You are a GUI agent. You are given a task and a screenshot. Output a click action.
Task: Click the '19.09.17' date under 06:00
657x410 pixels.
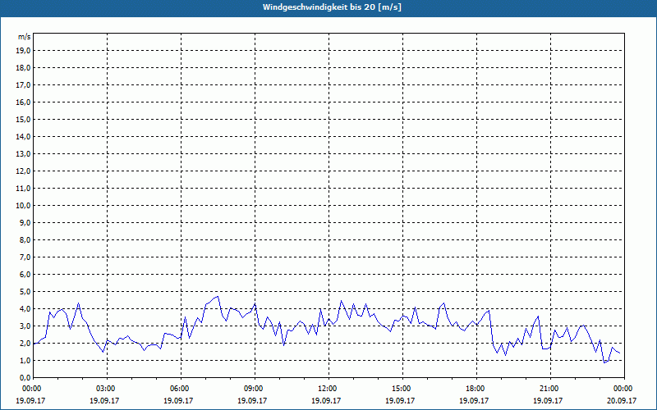178,400
